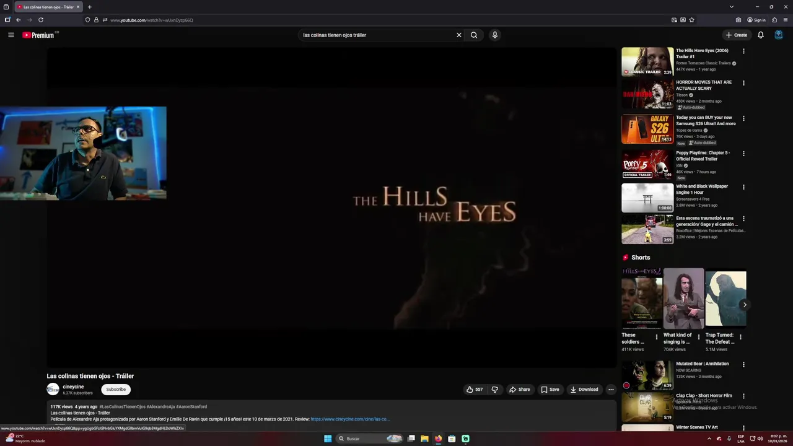Open options for Clap Clap horror film

click(743, 396)
